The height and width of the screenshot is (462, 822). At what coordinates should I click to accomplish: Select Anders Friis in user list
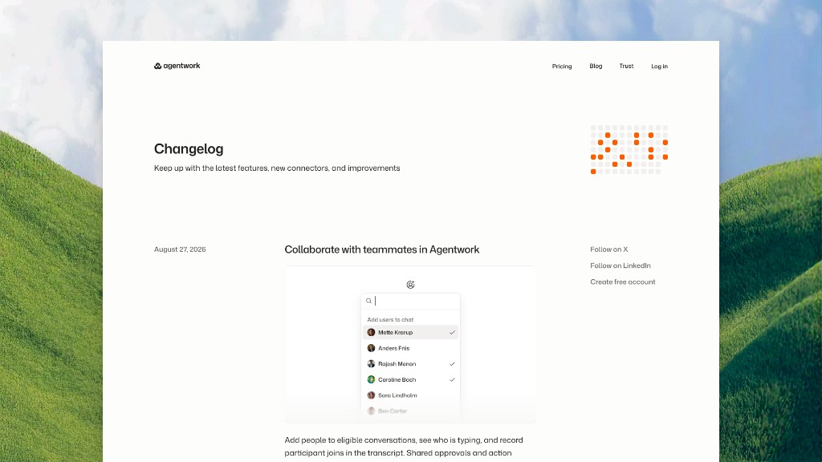410,348
